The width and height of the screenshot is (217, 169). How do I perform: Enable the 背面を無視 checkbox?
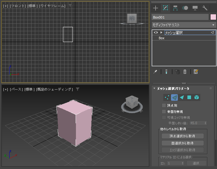tap(164, 112)
